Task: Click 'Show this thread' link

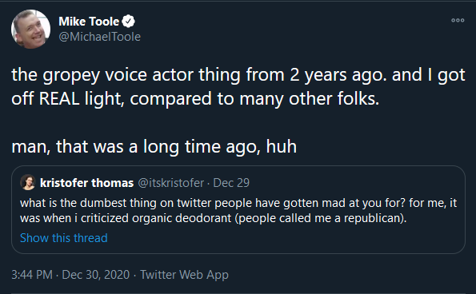Action: point(64,238)
